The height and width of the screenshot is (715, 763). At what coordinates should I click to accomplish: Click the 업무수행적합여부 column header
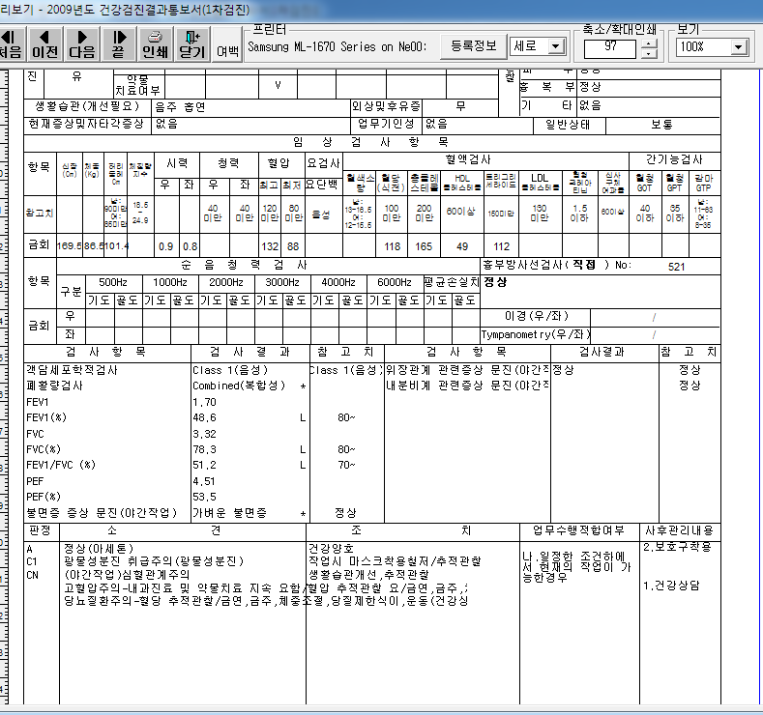pos(578,530)
